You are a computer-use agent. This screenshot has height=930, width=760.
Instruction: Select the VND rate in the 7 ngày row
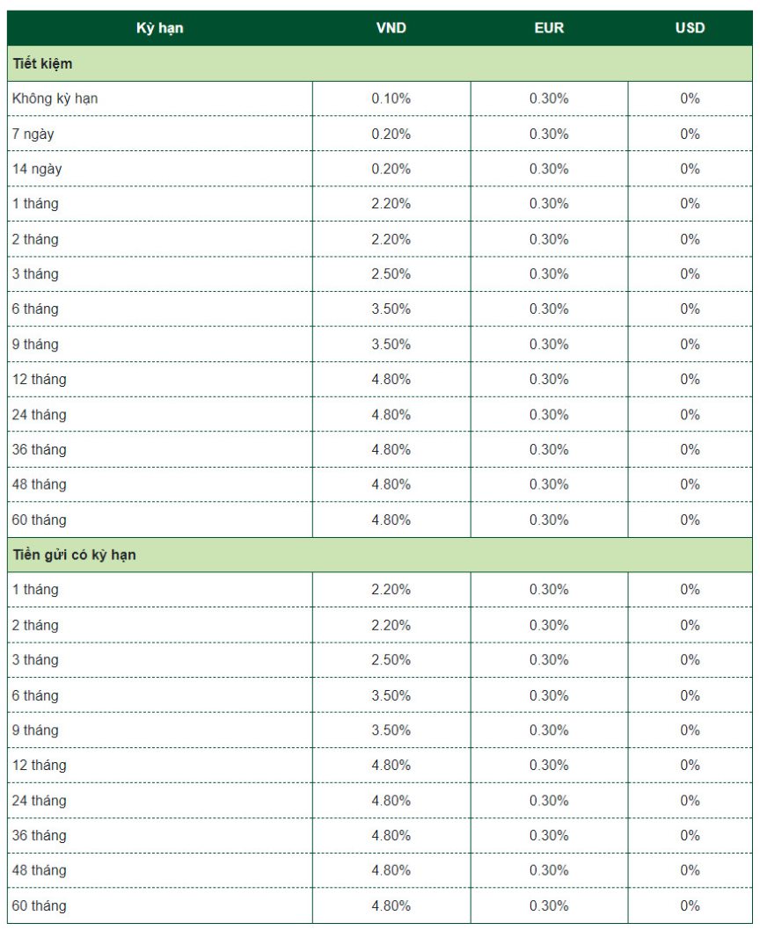coord(391,134)
